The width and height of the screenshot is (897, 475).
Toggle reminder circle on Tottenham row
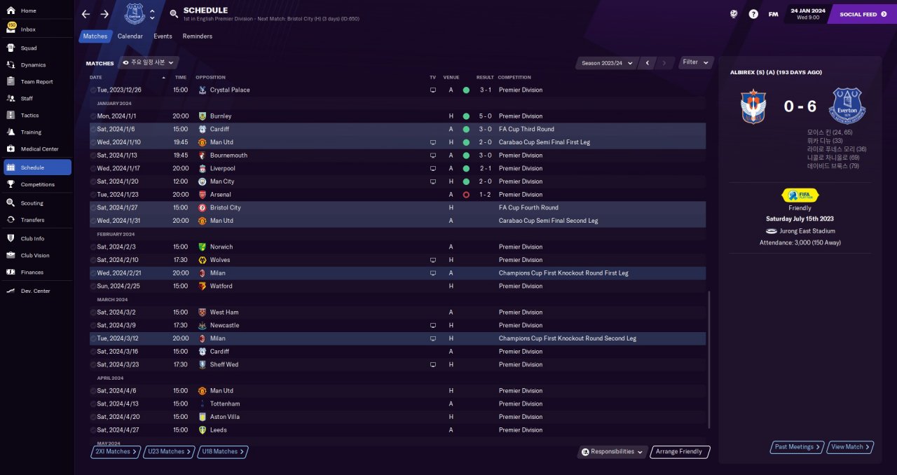coord(93,404)
